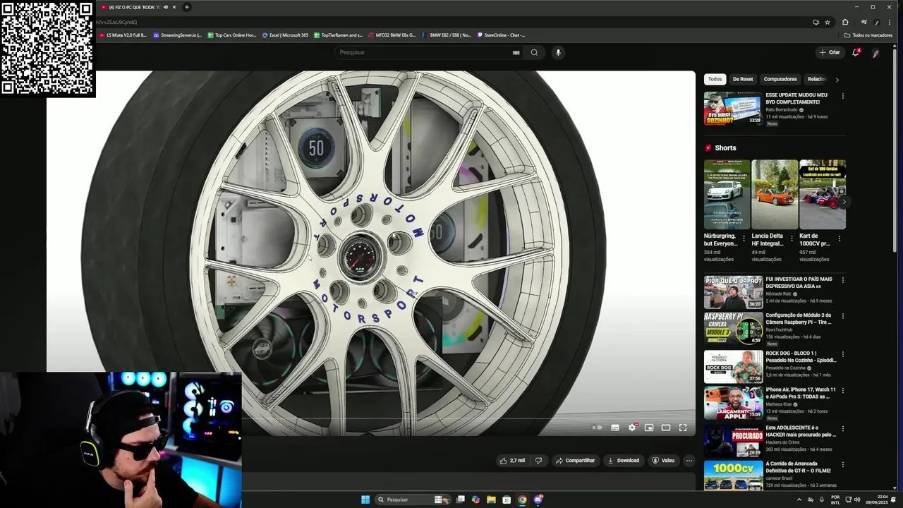The image size is (903, 508).
Task: Open options for the Nürburgring short
Action: 744,238
